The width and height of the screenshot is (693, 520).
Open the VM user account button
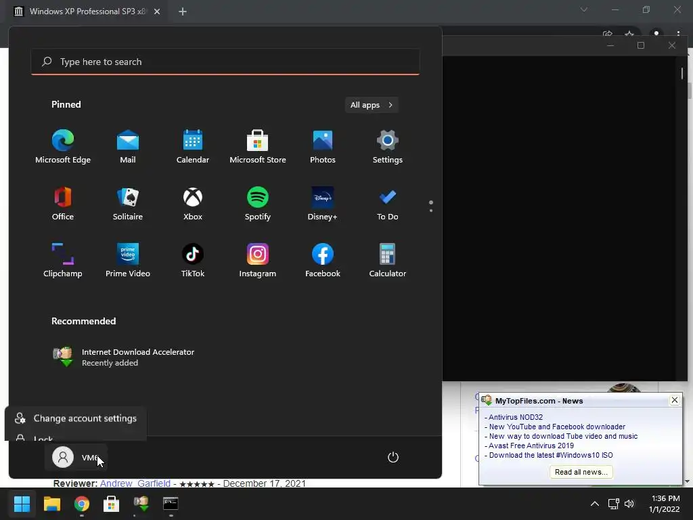[x=76, y=457]
